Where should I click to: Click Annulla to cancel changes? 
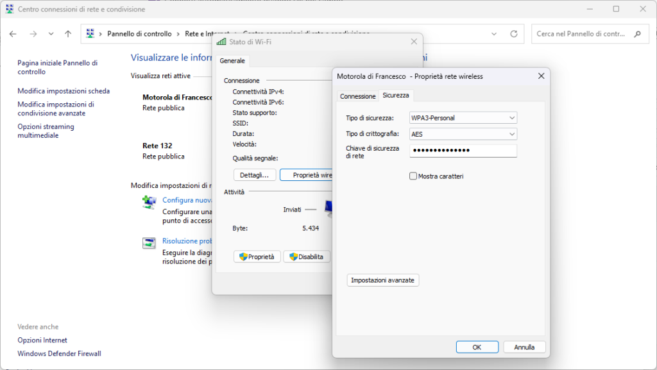(x=524, y=347)
